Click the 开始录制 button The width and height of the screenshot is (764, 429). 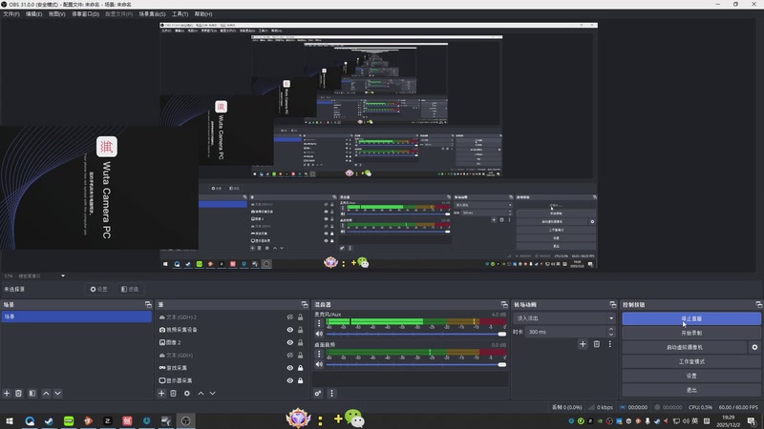[x=691, y=333]
